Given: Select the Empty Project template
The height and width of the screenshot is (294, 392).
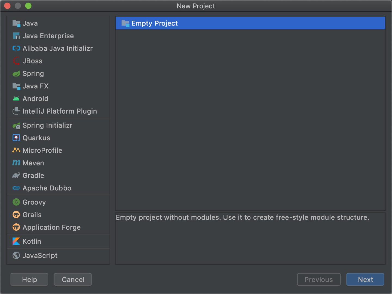Looking at the screenshot, I should pyautogui.click(x=154, y=23).
